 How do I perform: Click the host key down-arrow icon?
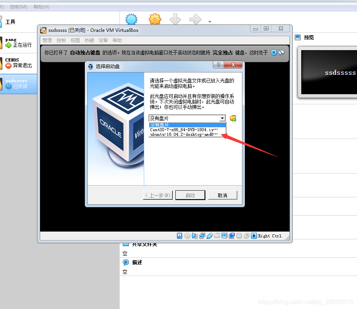click(254, 236)
